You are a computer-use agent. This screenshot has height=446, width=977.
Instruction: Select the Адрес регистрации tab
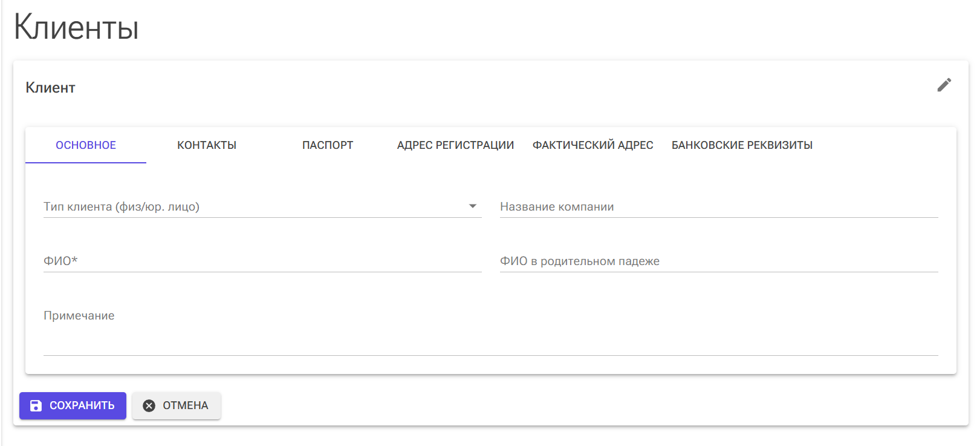[x=455, y=145]
